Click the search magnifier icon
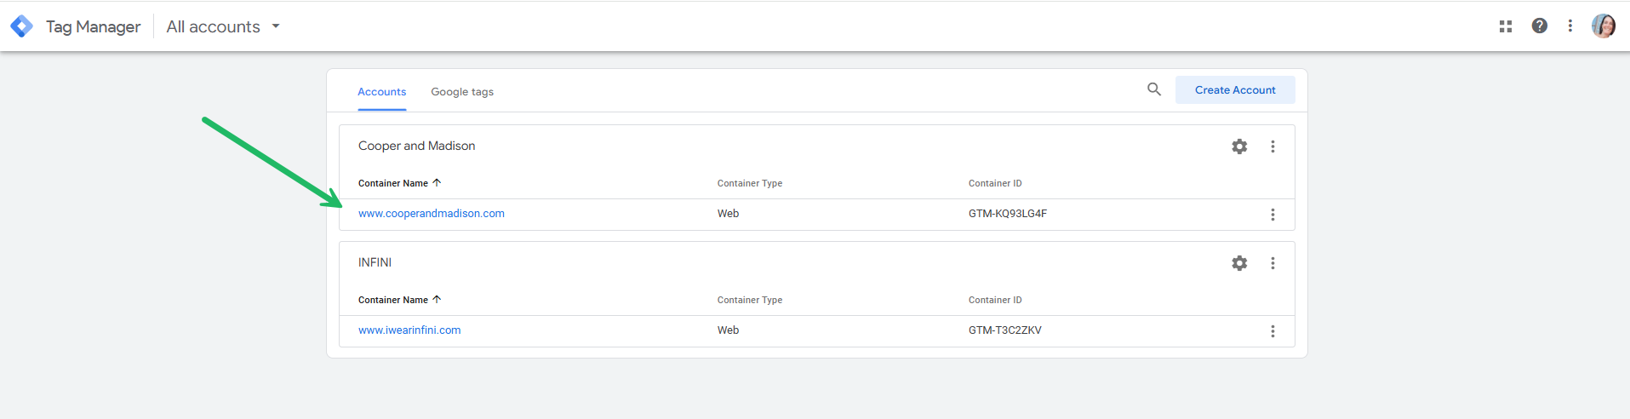The width and height of the screenshot is (1630, 419). [1153, 89]
